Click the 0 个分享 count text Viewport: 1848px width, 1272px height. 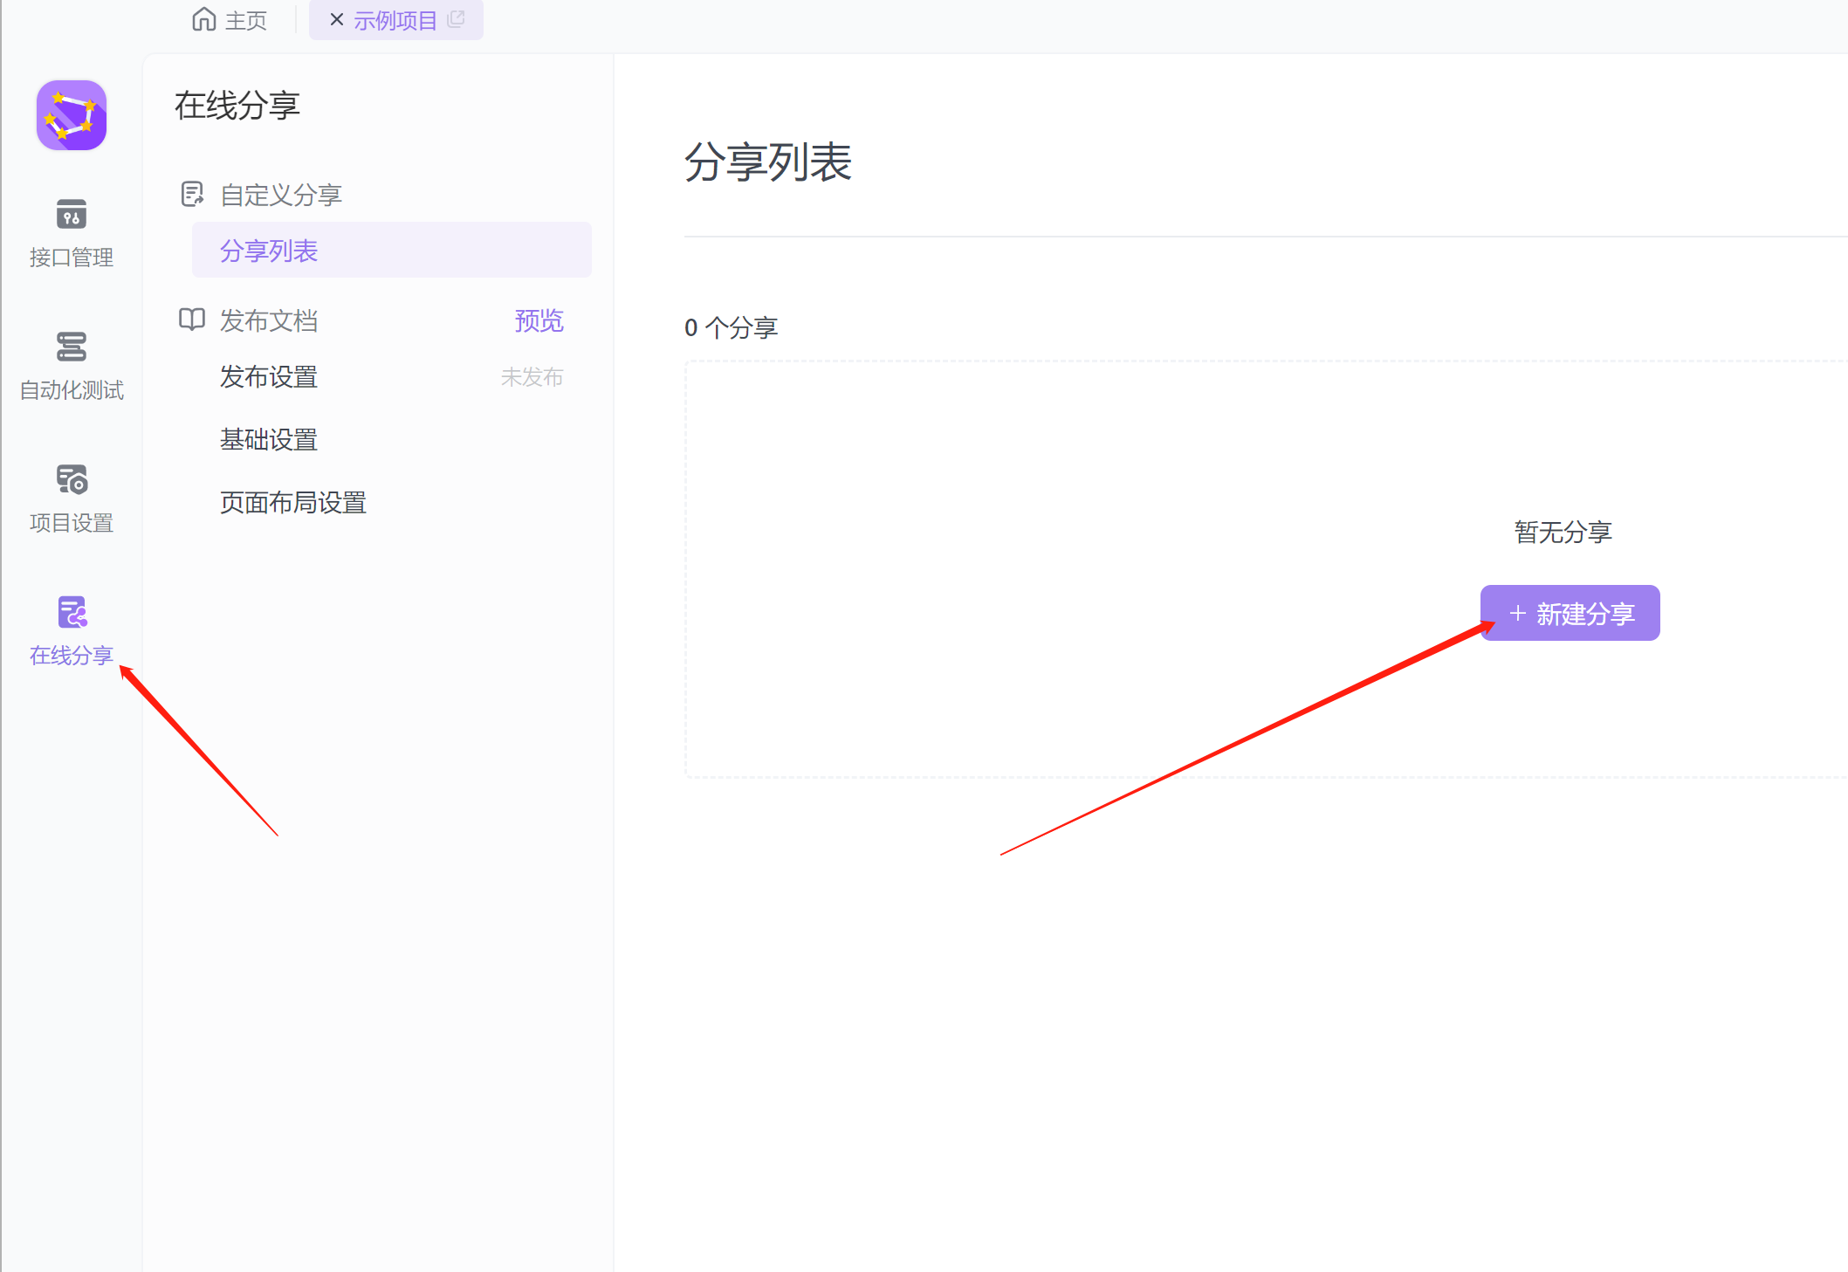(x=732, y=327)
